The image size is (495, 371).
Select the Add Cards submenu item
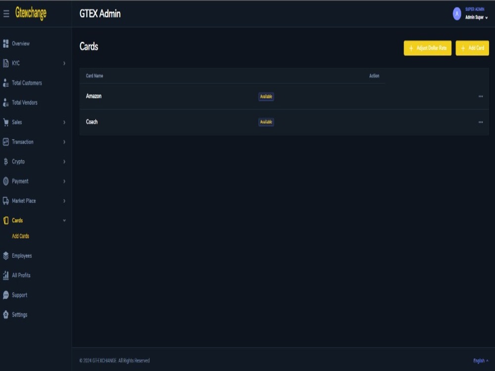[x=20, y=236]
